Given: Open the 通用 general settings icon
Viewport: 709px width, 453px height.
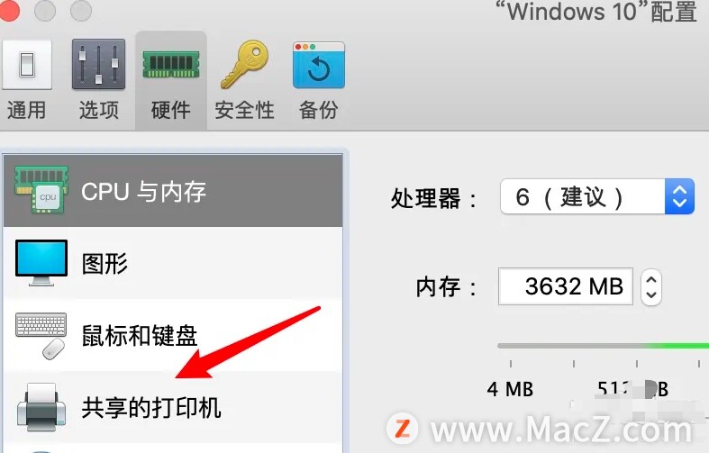Looking at the screenshot, I should (27, 64).
